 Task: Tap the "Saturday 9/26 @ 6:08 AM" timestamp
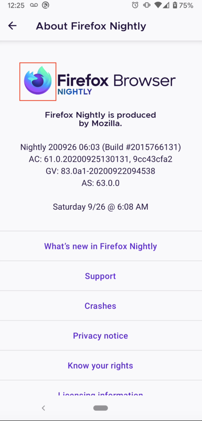tap(100, 207)
